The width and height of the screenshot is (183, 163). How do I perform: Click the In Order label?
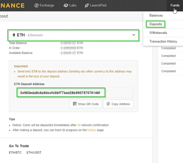[x=14, y=48]
